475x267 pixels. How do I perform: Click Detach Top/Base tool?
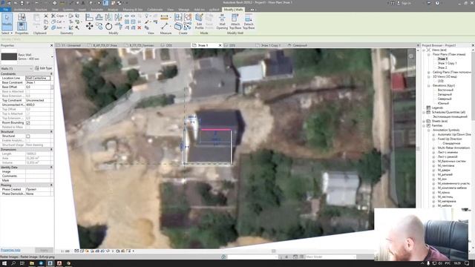[249, 21]
